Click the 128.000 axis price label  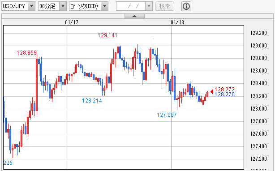pyautogui.click(x=258, y=109)
